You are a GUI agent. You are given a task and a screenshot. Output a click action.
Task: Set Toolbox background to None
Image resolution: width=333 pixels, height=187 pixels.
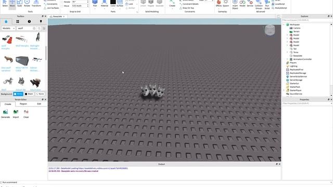coord(40,94)
